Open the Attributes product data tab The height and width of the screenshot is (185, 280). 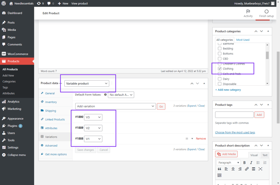pyautogui.click(x=51, y=128)
